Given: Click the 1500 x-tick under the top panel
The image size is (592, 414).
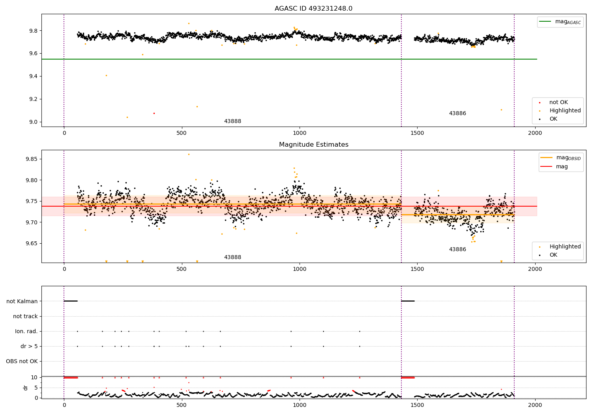Looking at the screenshot, I should (x=417, y=133).
